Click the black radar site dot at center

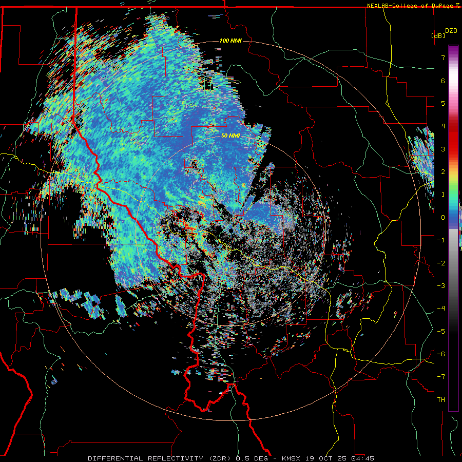(x=231, y=230)
